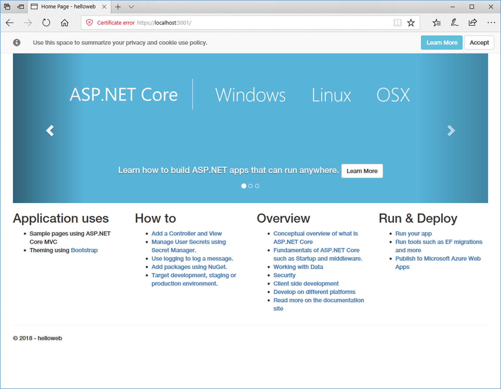
Task: Open the Bootstrap link
Action: [x=84, y=250]
